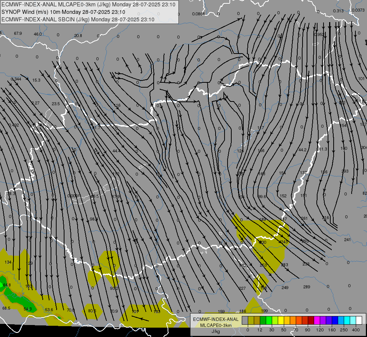Click the map value 38.3
The width and height of the screenshot is (367, 337).
pos(11,194)
